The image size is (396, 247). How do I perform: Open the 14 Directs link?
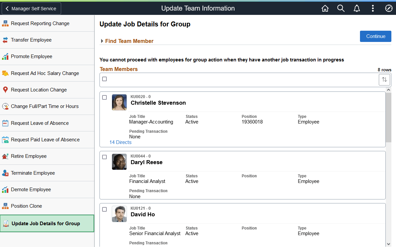tap(120, 142)
